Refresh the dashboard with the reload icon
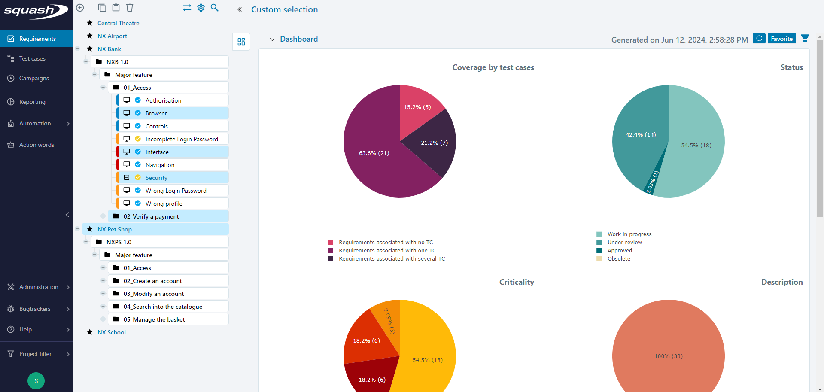Image resolution: width=824 pixels, height=392 pixels. [759, 38]
